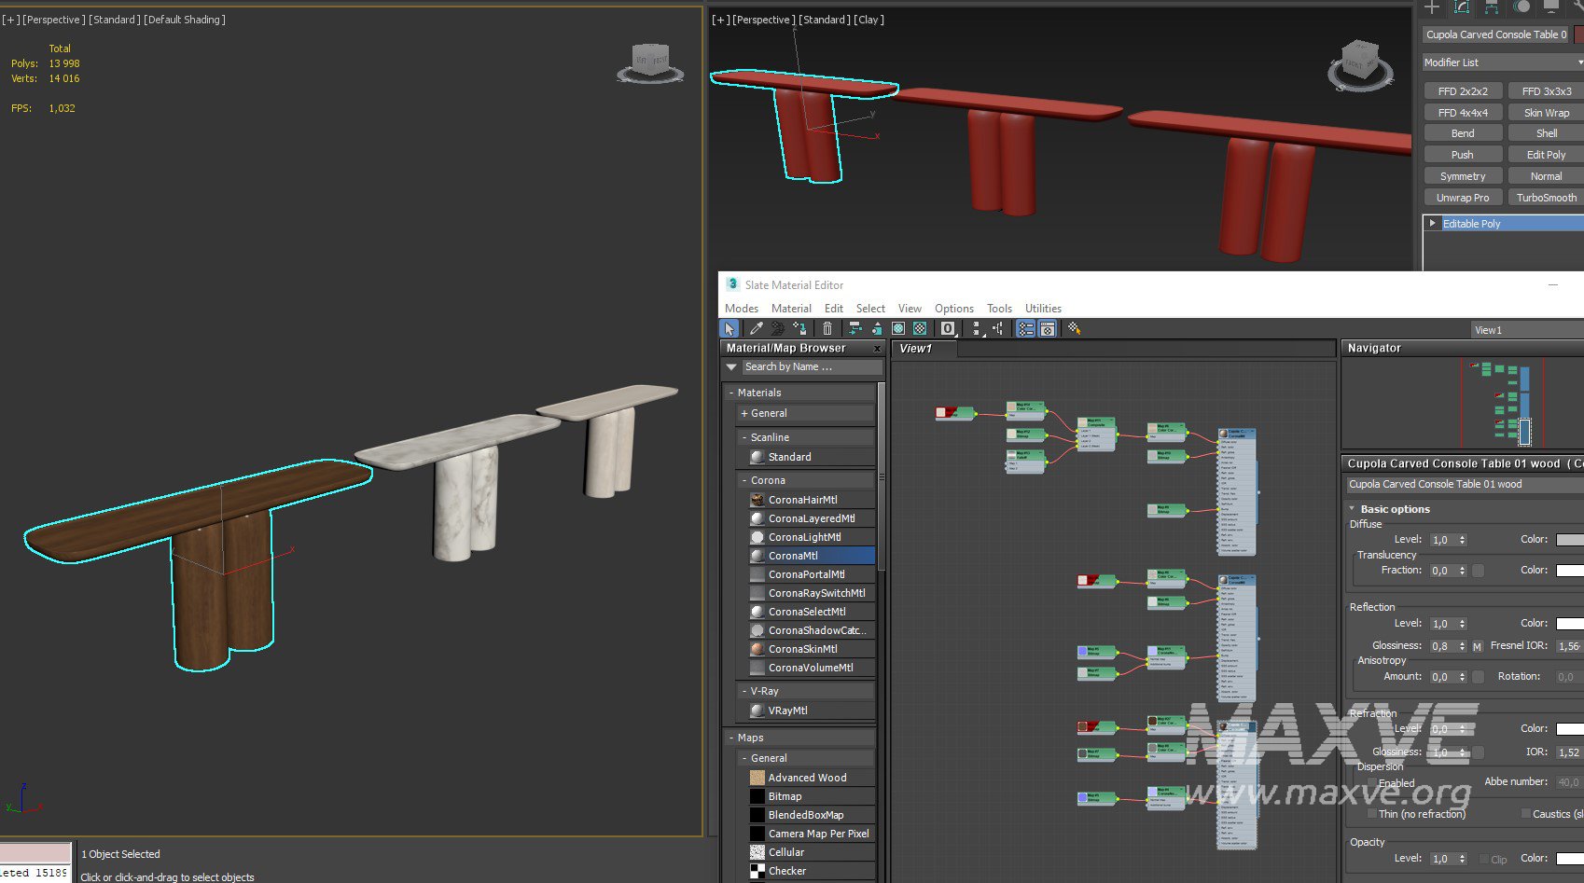Toggle the Material/Map Browser panel icon
1584x883 pixels.
coord(1025,329)
